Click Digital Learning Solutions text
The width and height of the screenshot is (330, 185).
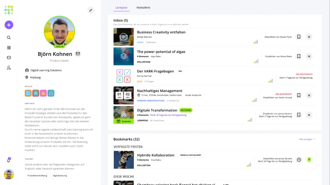[x=46, y=70]
